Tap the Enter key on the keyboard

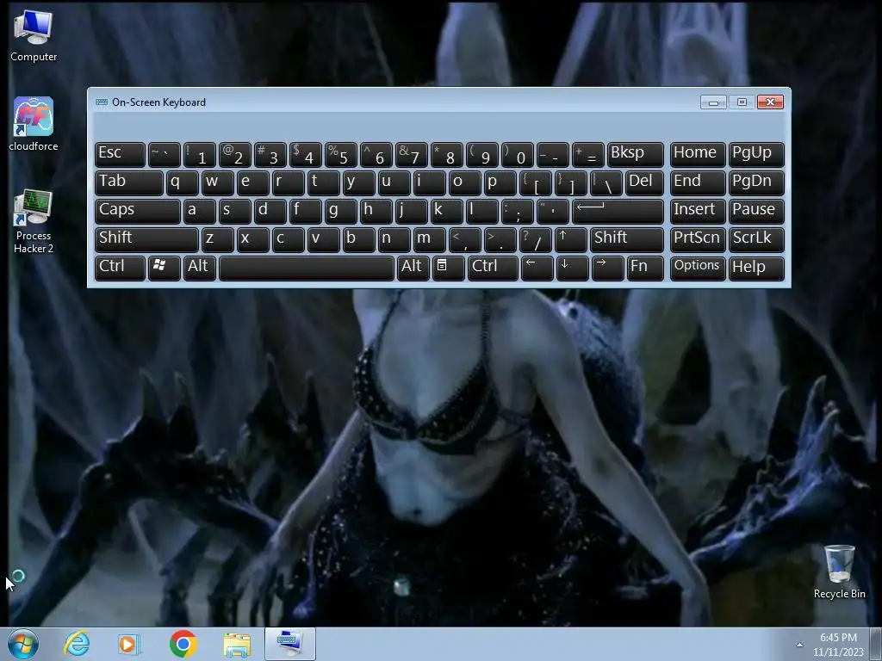[x=617, y=211]
